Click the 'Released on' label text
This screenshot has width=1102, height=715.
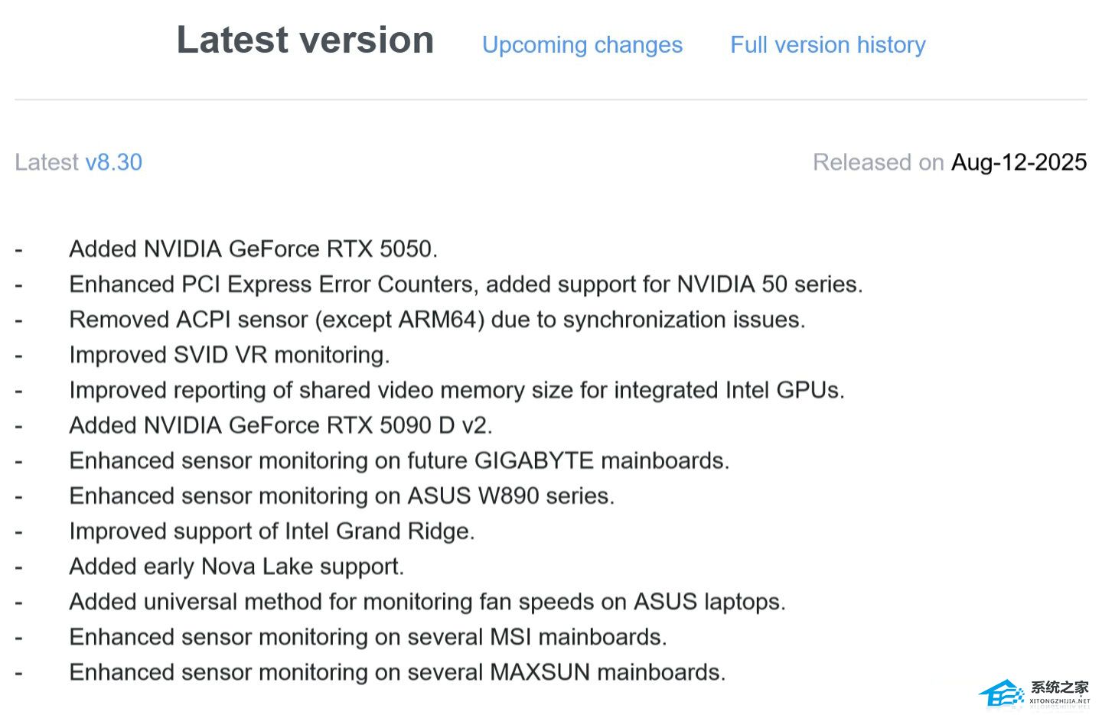click(x=878, y=162)
